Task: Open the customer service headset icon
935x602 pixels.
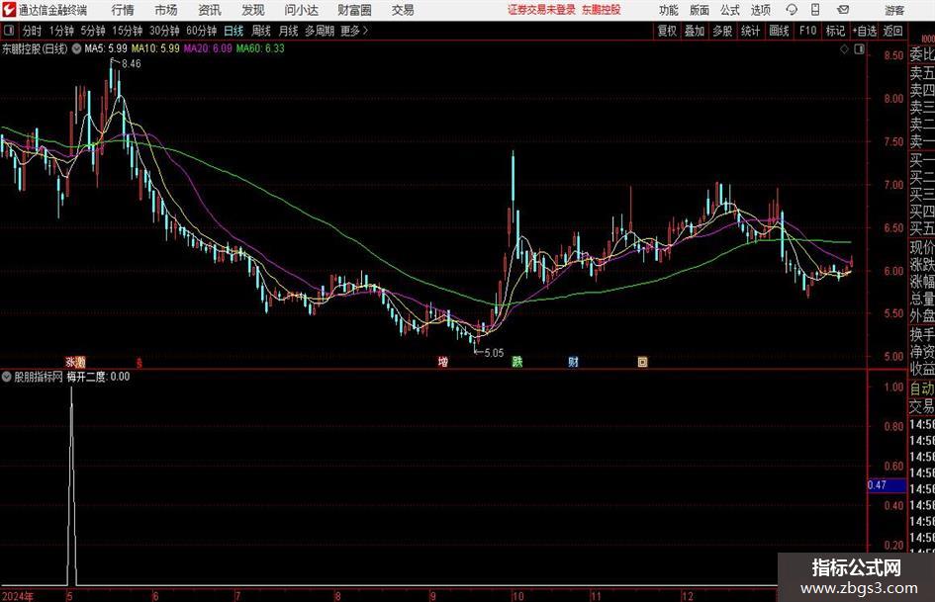Action: pyautogui.click(x=792, y=10)
